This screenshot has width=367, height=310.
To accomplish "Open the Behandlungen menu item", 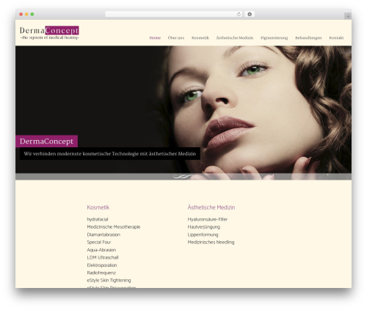I will [x=308, y=38].
